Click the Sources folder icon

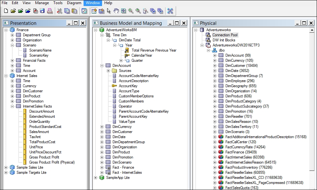point(114,71)
